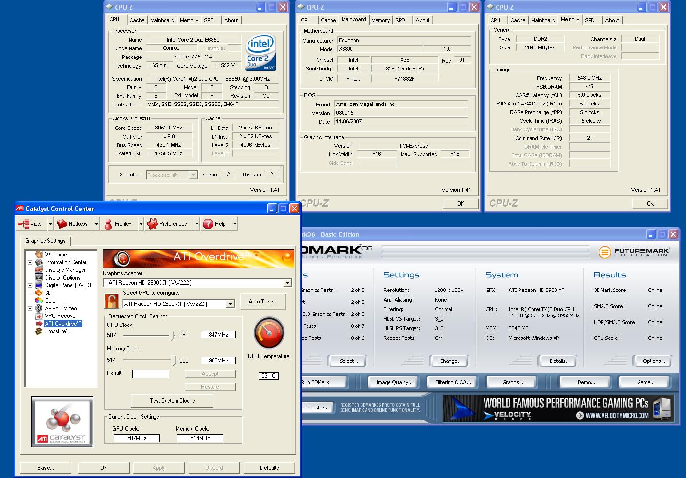This screenshot has width=686, height=478.
Task: Click Run 3DMark button
Action: point(323,382)
